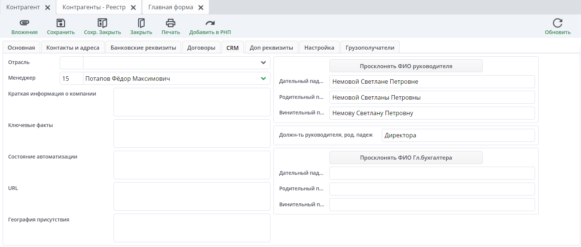The image size is (581, 247).
Task: Click the Должн-ть руководителя field showing Директора
Action: (x=458, y=135)
